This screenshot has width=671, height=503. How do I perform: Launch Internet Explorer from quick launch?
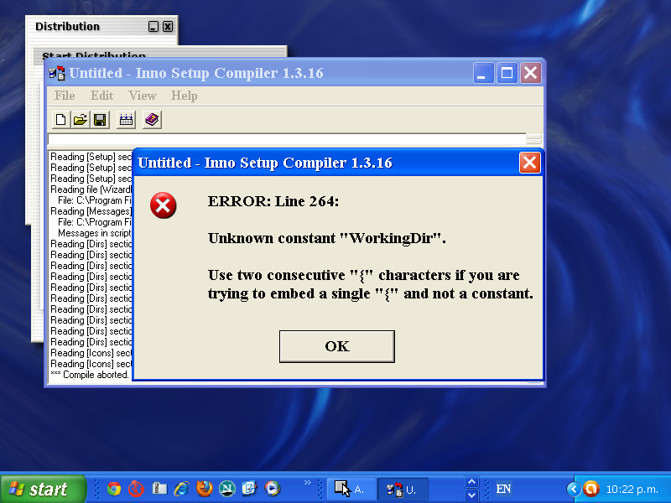[x=182, y=489]
